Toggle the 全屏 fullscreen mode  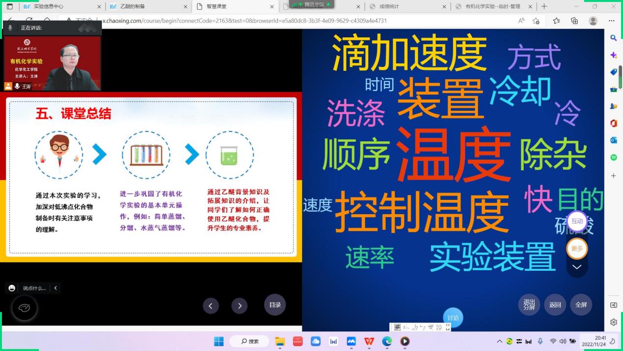pos(581,305)
